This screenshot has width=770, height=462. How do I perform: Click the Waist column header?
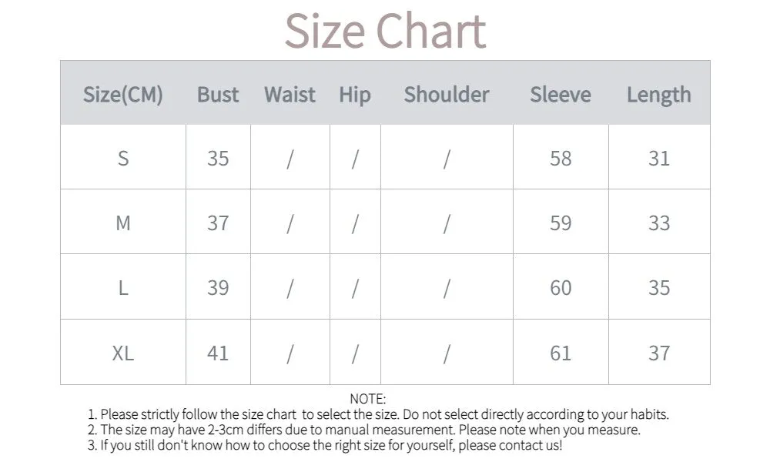point(290,94)
